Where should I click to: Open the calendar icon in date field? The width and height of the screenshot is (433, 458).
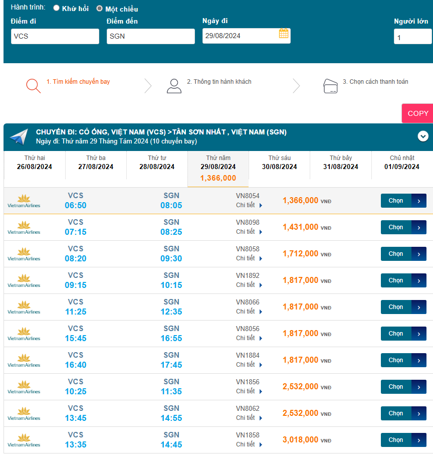point(284,34)
